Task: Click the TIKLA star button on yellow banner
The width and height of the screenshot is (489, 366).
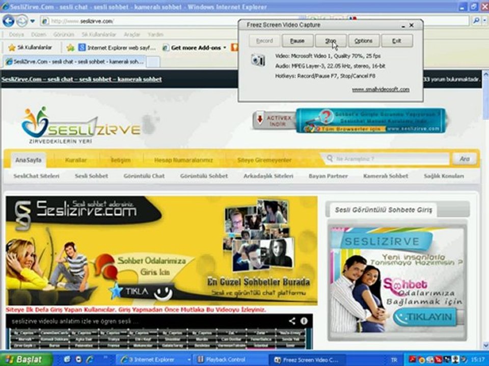Action: (141, 292)
